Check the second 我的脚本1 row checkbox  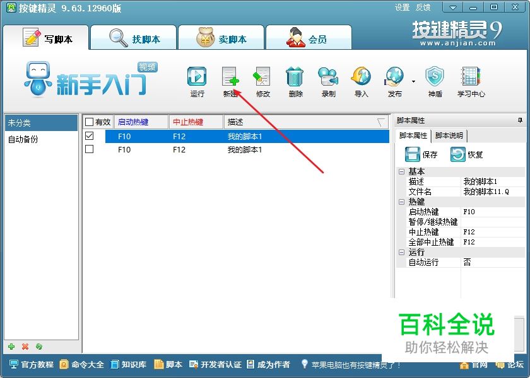tap(89, 149)
